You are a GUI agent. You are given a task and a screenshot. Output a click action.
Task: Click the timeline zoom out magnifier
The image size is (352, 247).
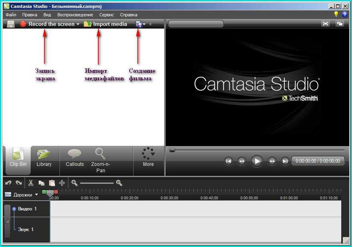coord(74,183)
